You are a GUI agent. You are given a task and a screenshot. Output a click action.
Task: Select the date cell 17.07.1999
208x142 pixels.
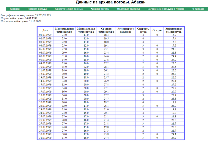point(45,92)
